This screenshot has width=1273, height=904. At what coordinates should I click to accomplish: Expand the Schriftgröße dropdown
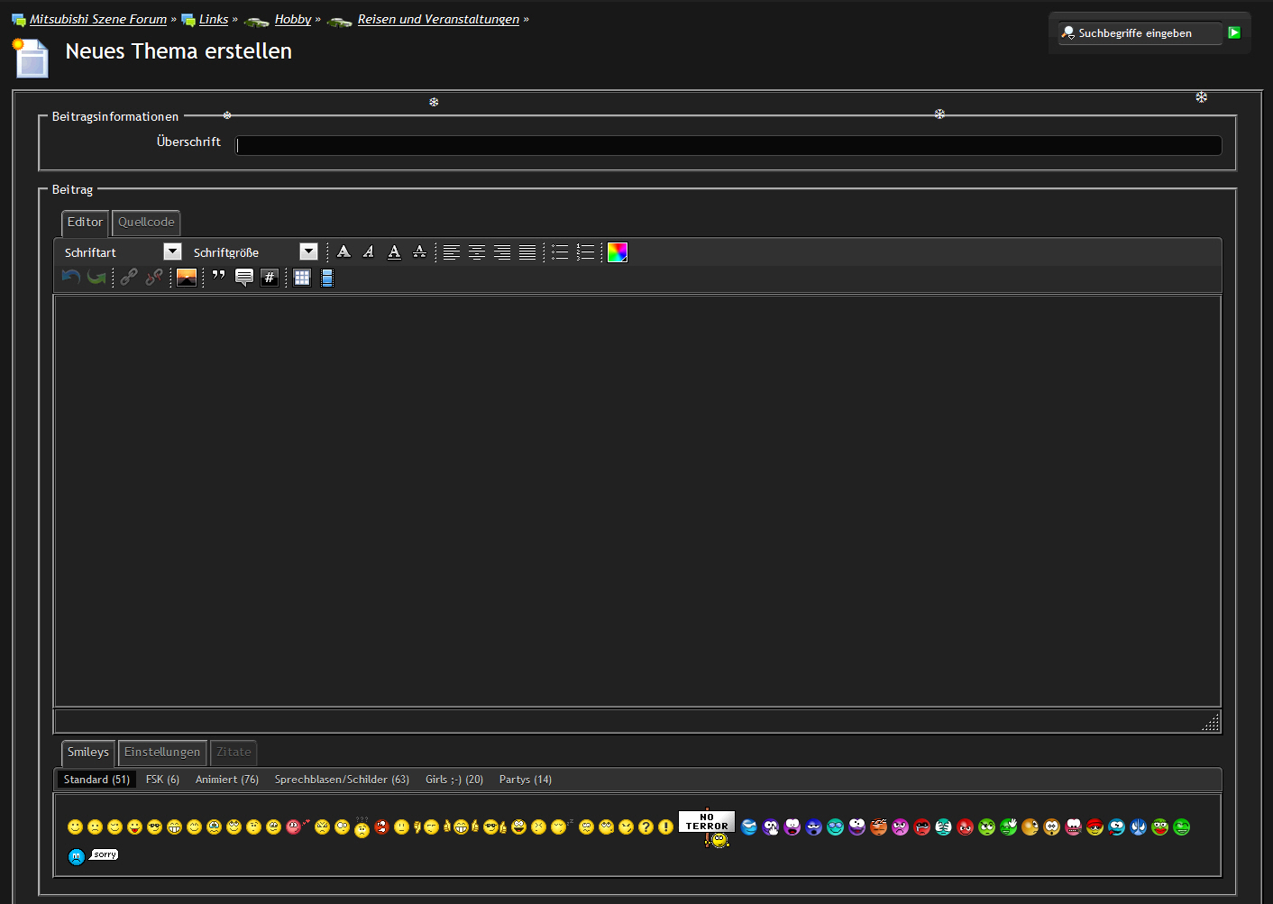tap(308, 252)
